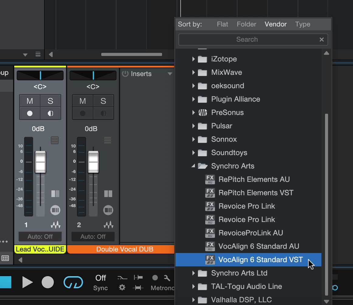Viewport: 353px width, 305px height.
Task: Solo the Double Vocal DUB channel
Action: tap(103, 100)
